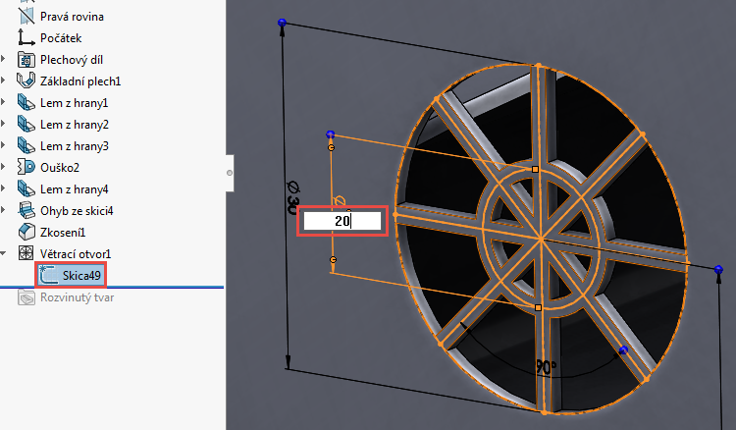Image resolution: width=736 pixels, height=430 pixels.
Task: Click the Ø30 diameter dimension text
Action: 292,197
